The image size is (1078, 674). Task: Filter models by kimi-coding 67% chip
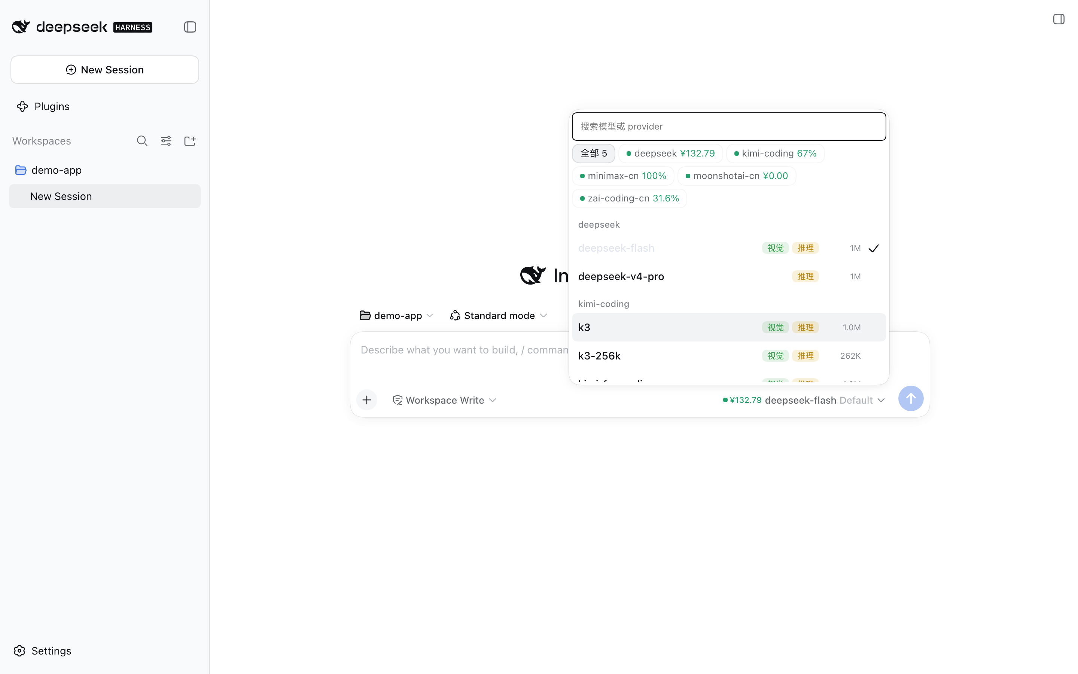point(775,154)
